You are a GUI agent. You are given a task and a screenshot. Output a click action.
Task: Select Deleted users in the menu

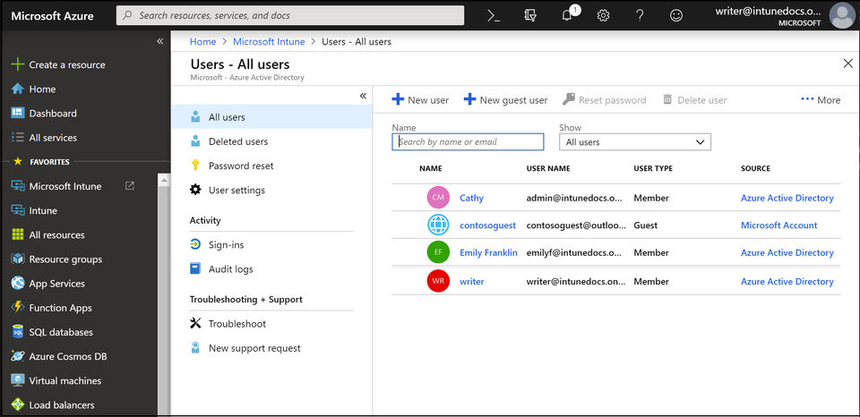tap(237, 141)
